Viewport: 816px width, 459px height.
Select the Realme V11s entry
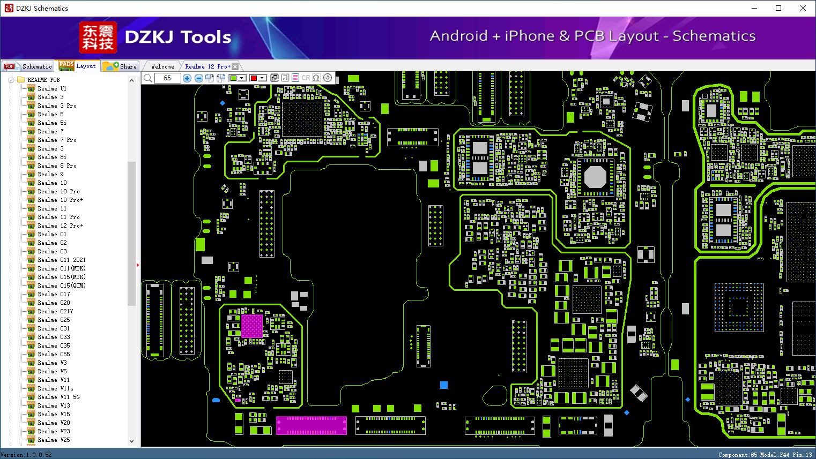coord(55,388)
